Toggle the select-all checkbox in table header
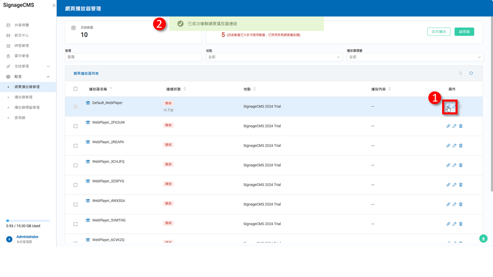The height and width of the screenshot is (277, 493). pyautogui.click(x=75, y=89)
